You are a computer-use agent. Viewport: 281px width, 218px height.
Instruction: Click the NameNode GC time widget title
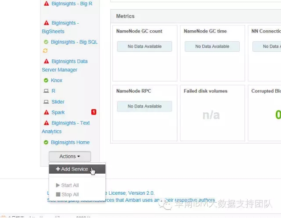[205, 31]
